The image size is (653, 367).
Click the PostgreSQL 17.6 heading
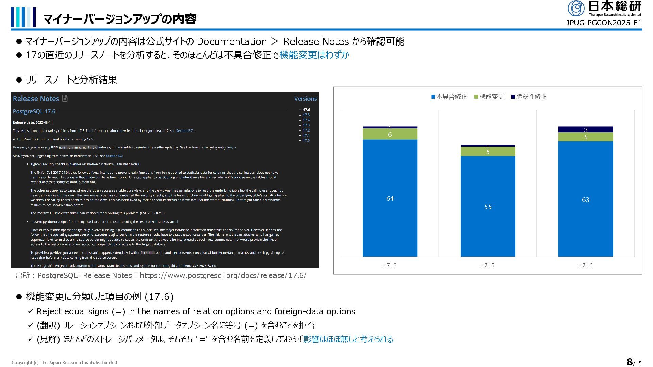[x=34, y=111]
